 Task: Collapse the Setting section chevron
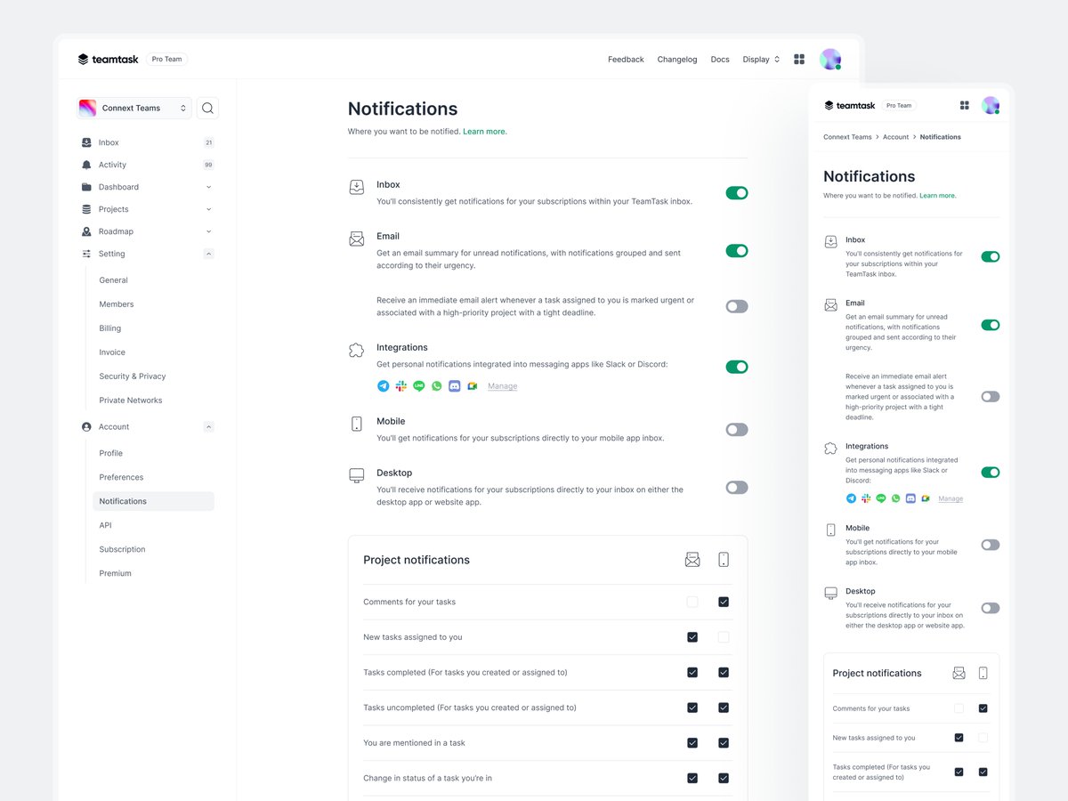coord(208,254)
